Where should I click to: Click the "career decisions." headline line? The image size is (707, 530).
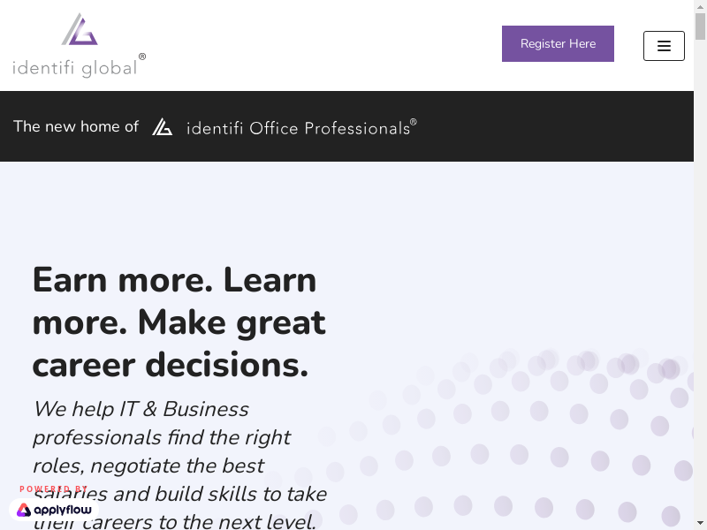click(171, 365)
